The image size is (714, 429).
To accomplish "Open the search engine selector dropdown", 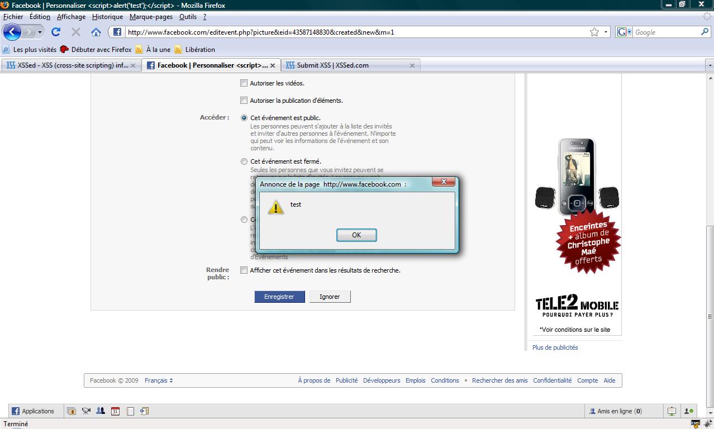I will (x=625, y=32).
